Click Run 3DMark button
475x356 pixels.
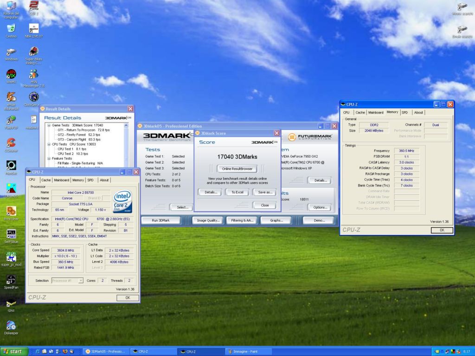(160, 220)
